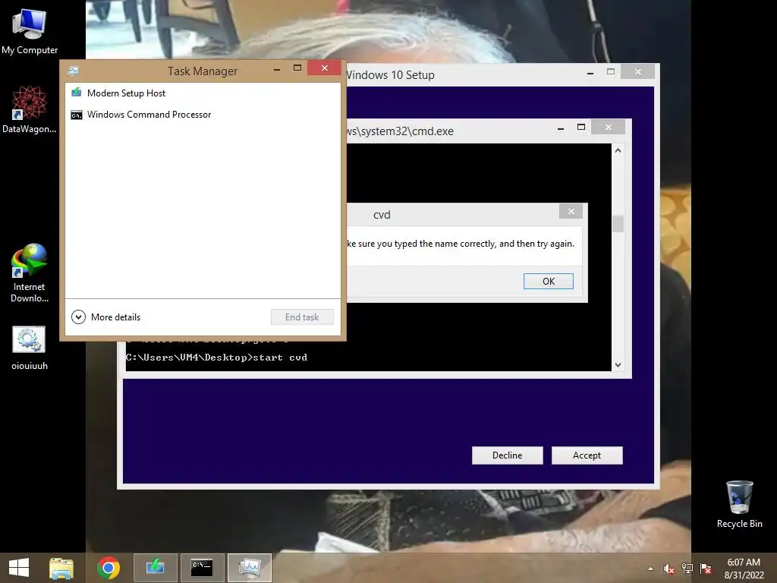Open File Explorer from the taskbar
This screenshot has height=583, width=777.
tap(61, 568)
